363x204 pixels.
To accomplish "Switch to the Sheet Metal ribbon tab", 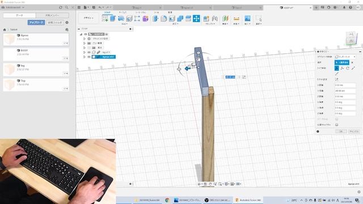I will [140, 12].
